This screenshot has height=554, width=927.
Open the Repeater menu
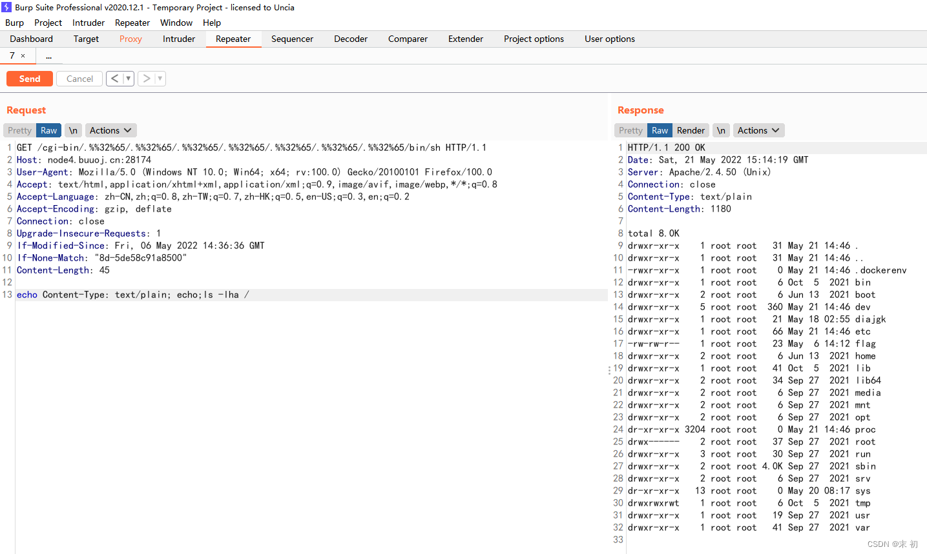pyautogui.click(x=132, y=23)
